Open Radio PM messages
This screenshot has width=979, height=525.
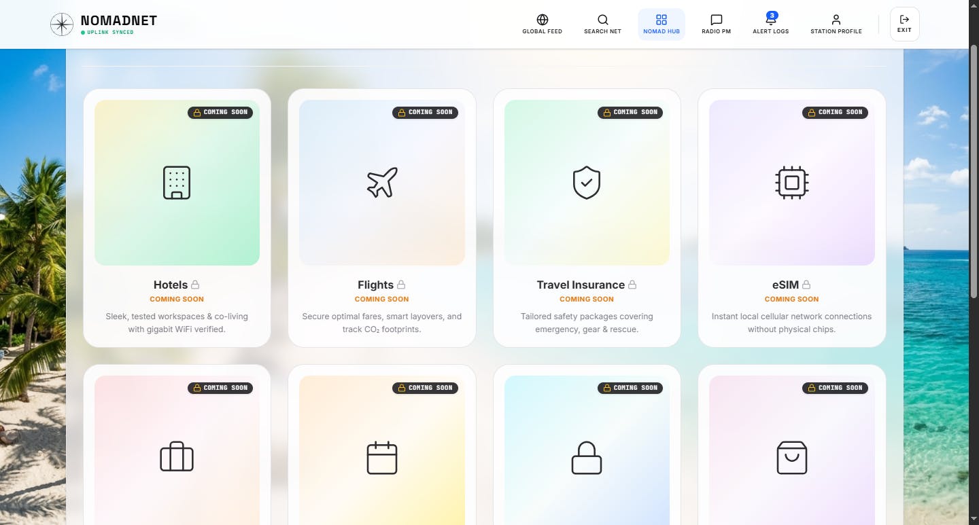tap(716, 24)
